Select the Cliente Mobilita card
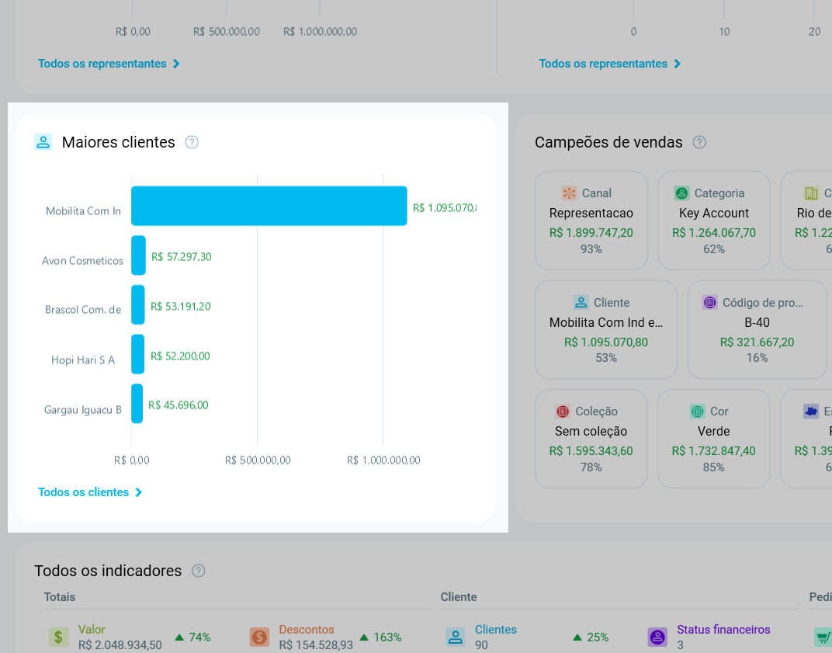832x653 pixels. point(606,330)
